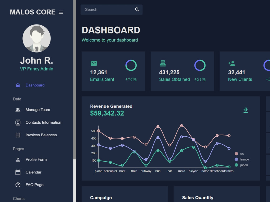Click the VP Fancy Admin subtitle
Screen dimensions: 270x202
pos(36,69)
